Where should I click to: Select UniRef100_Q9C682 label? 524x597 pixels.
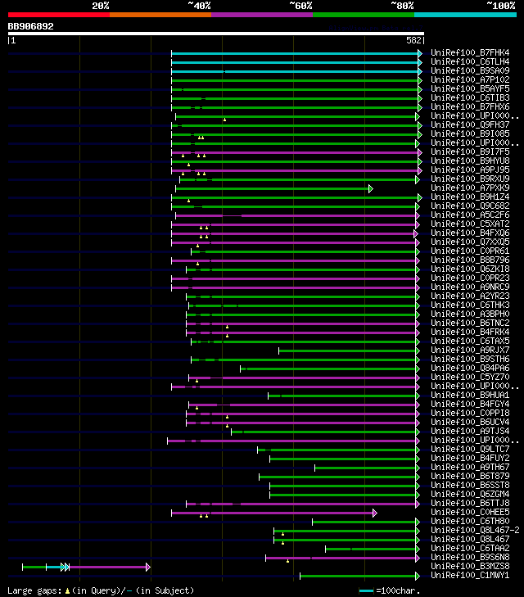click(x=470, y=206)
